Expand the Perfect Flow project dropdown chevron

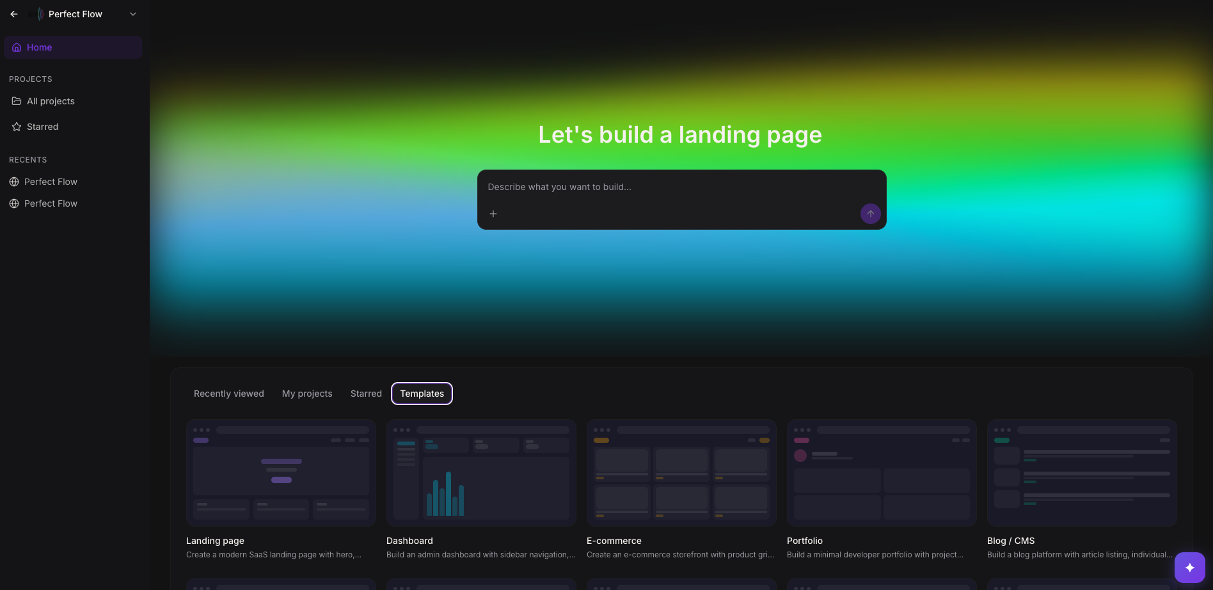point(132,13)
